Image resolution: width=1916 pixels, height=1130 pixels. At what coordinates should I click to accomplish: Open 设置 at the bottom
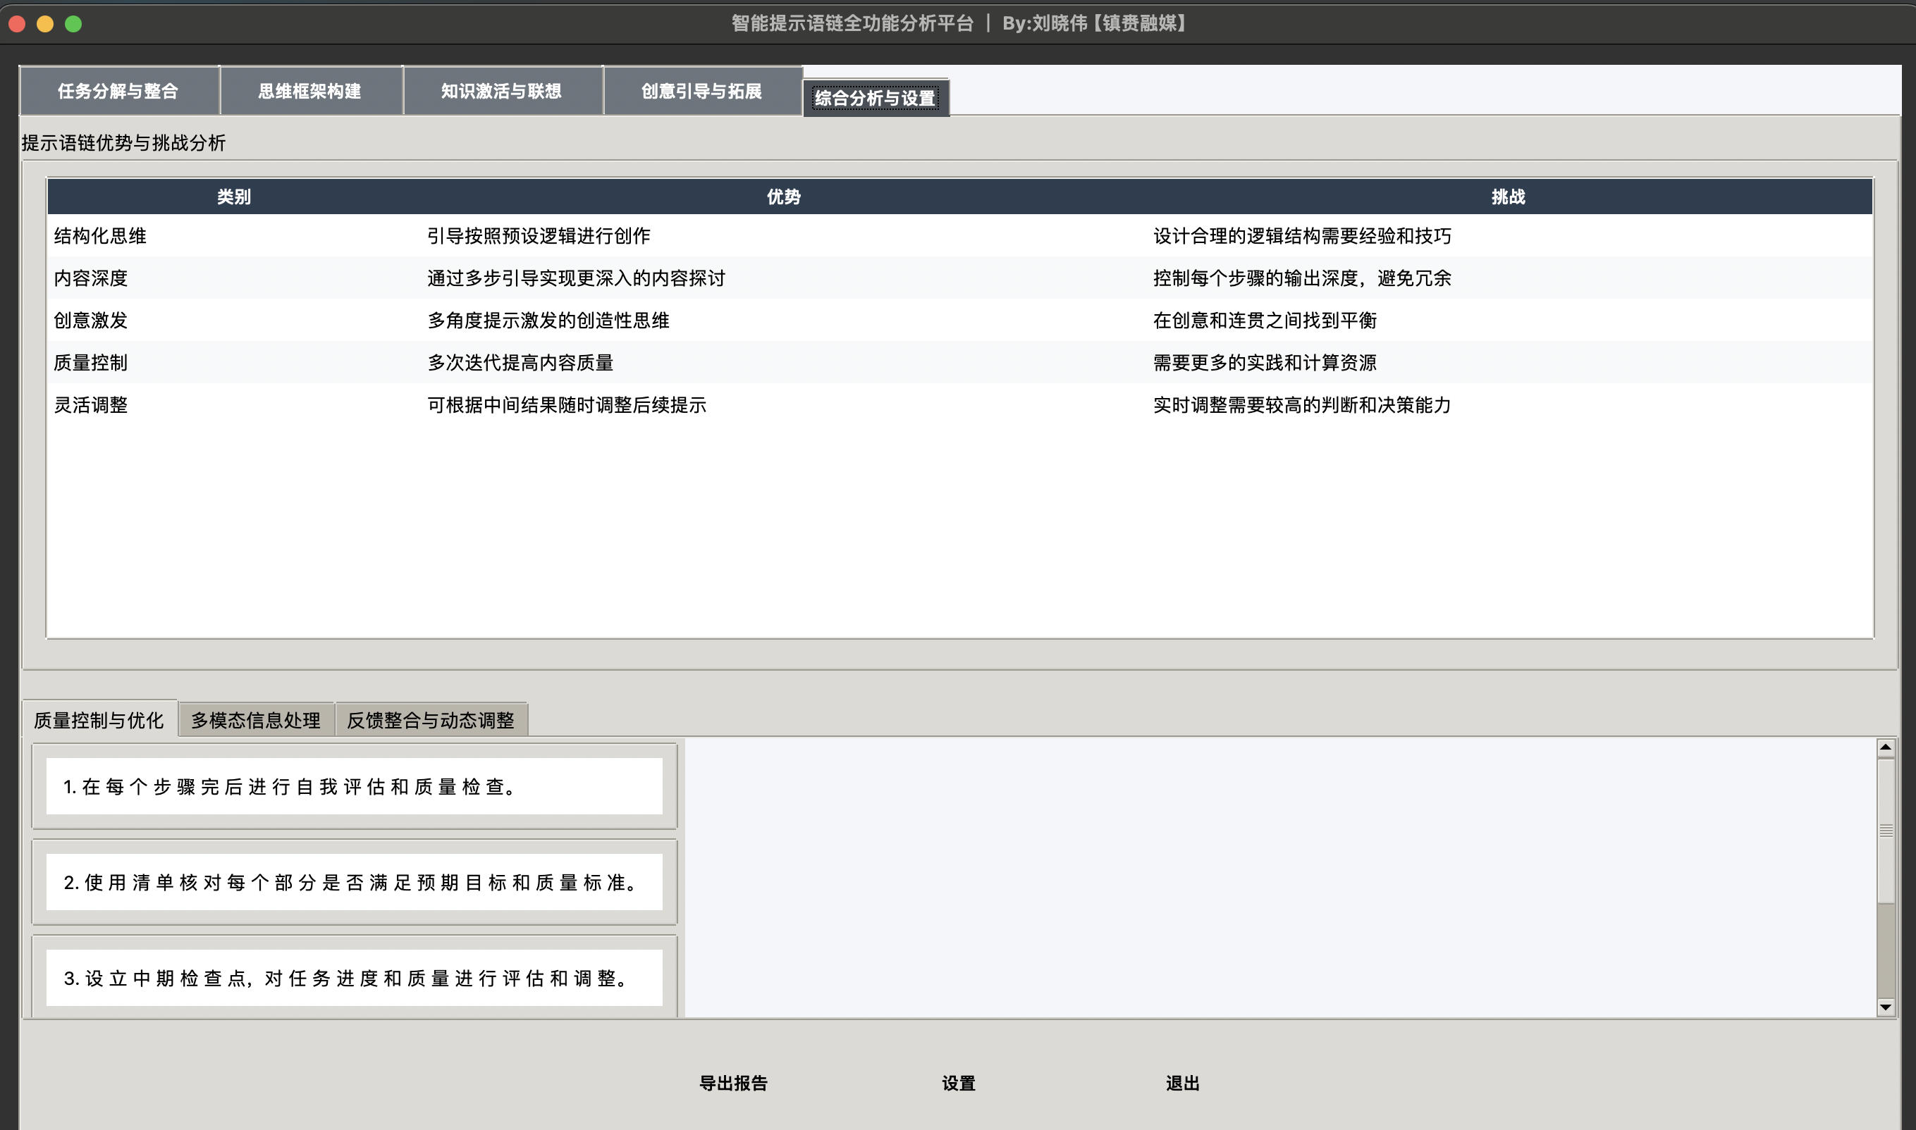tap(959, 1083)
